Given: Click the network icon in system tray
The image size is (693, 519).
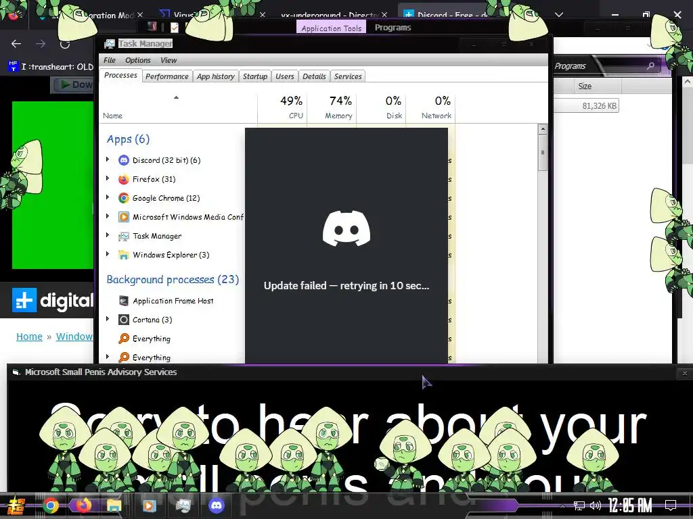Looking at the screenshot, I should [579, 505].
